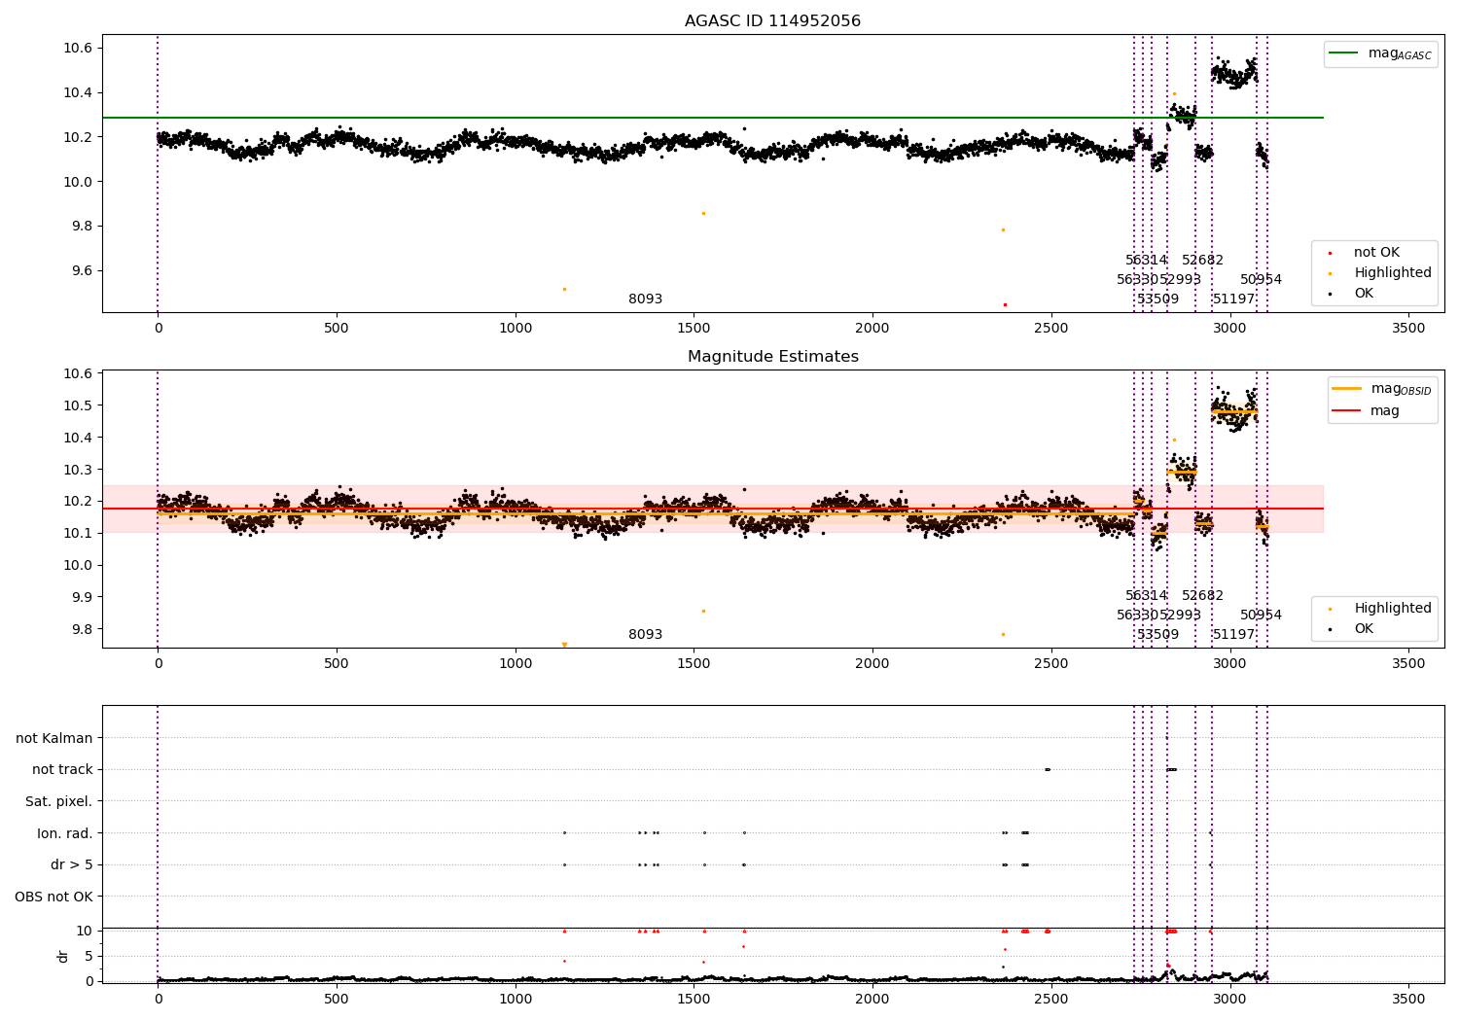The width and height of the screenshot is (1459, 1021).
Task: Click y-axis tick '10.5' of the middle plot
Action: (79, 405)
